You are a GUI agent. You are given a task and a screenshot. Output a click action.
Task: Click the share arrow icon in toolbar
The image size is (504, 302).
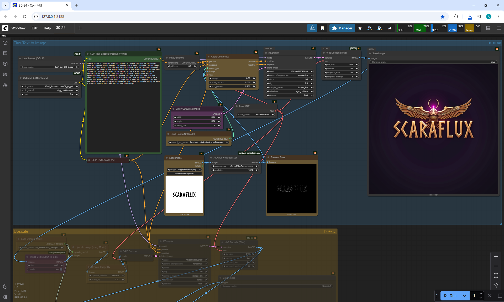[390, 28]
